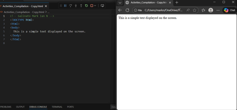Stop the debug session

coord(92,6)
